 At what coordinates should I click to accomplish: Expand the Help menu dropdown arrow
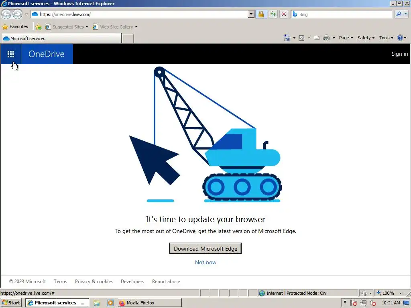(405, 38)
